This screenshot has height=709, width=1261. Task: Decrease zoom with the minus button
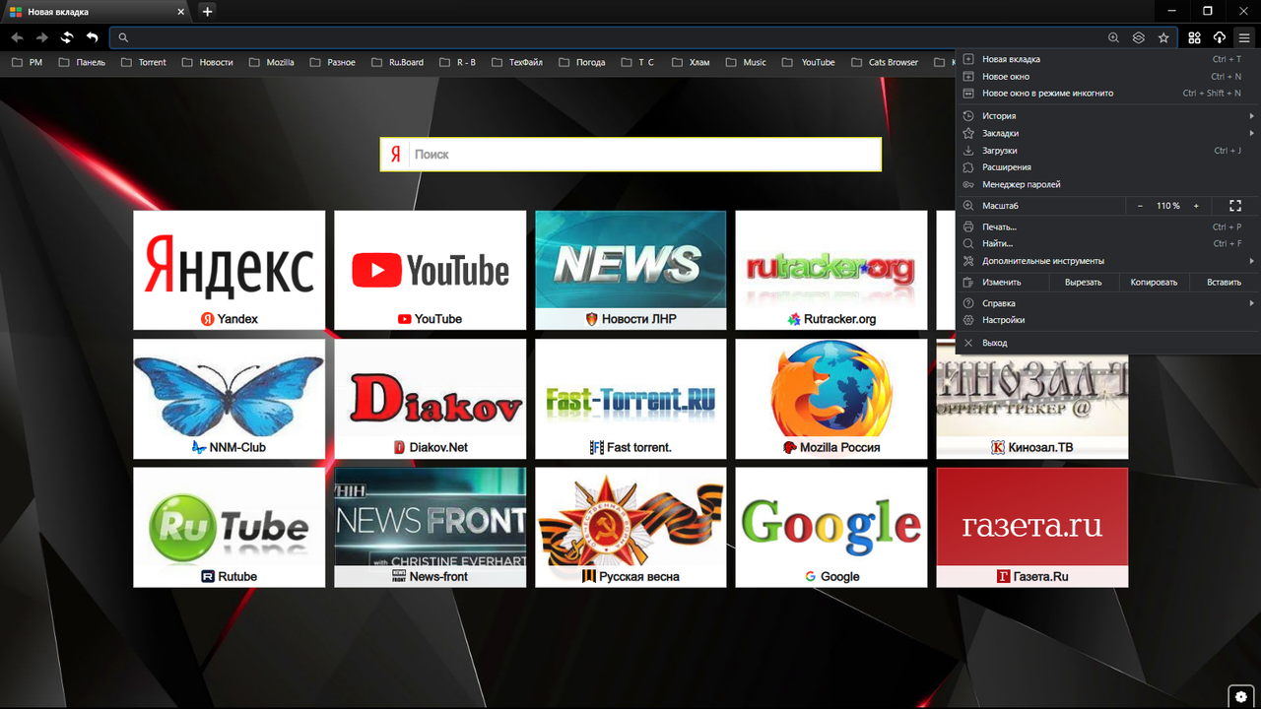tap(1140, 206)
